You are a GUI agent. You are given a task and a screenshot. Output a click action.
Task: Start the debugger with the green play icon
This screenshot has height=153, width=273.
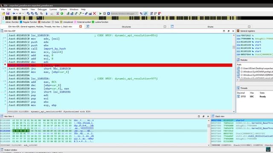click(100, 14)
